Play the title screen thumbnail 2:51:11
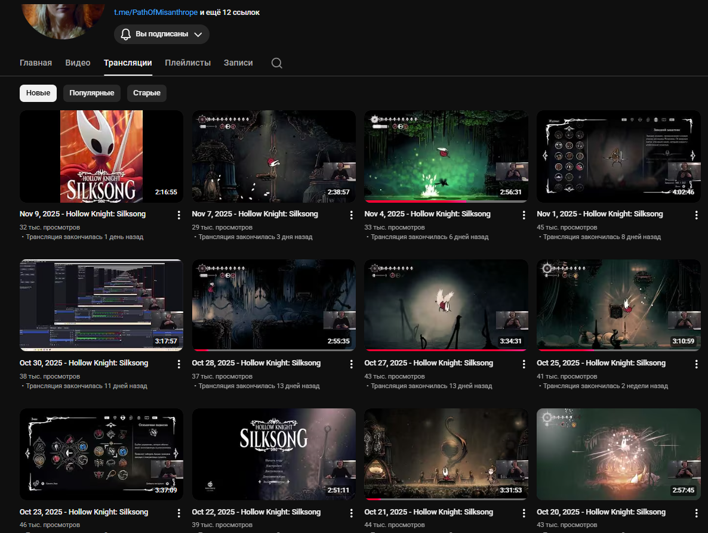The image size is (708, 533). (x=274, y=454)
